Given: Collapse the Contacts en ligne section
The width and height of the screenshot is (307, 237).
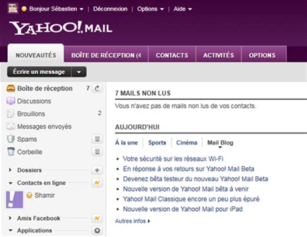Looking at the screenshot, I should click(10, 183).
